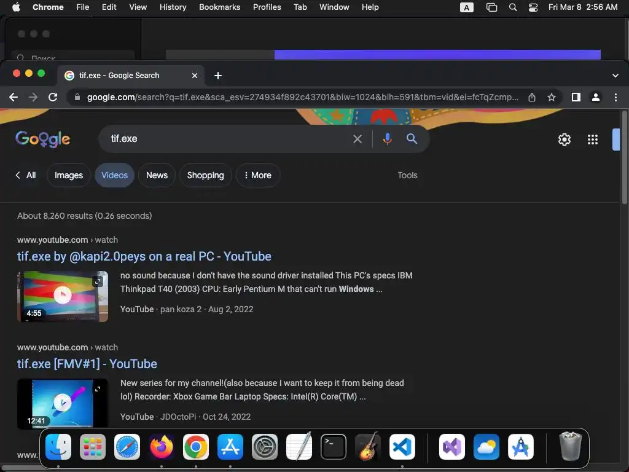Click Chrome icon in the Dock
The width and height of the screenshot is (629, 472).
click(x=196, y=447)
